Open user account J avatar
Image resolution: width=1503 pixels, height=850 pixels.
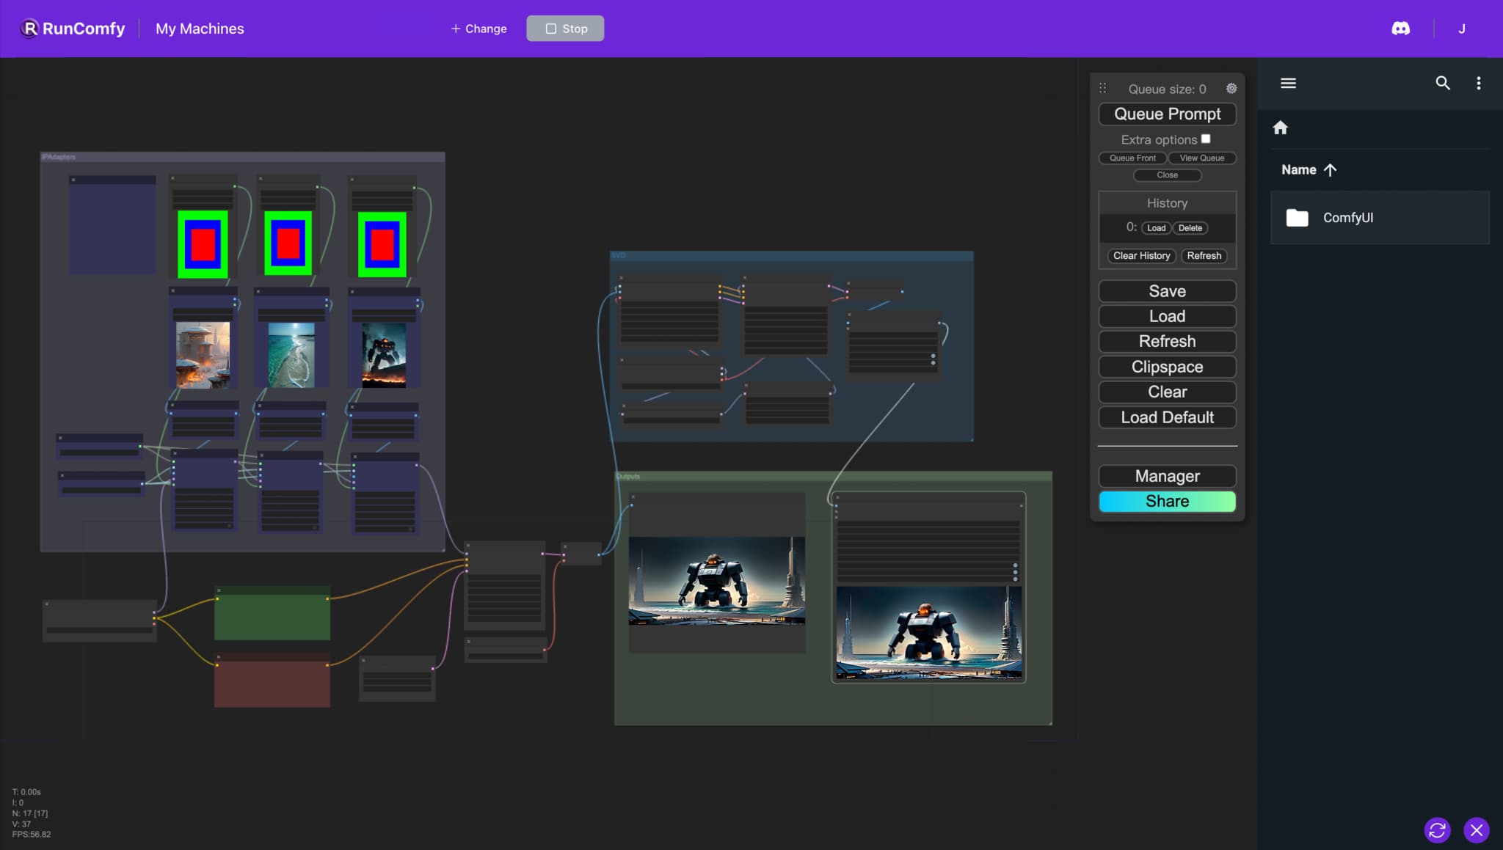pyautogui.click(x=1461, y=29)
